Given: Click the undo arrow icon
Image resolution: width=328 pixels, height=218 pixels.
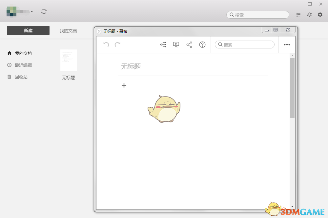Looking at the screenshot, I should coord(106,45).
